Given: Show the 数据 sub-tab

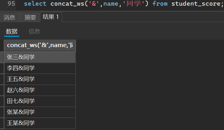Looking at the screenshot, I should pos(12,31).
